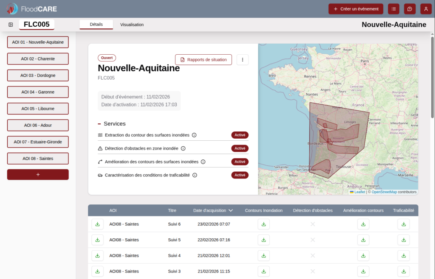The image size is (435, 279).
Task: Click info icon for Détection d'obstacles service
Action: [x=183, y=148]
